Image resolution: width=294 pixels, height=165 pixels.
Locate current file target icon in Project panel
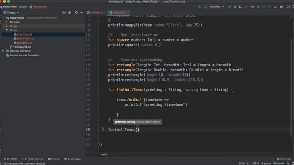pyautogui.click(x=64, y=12)
